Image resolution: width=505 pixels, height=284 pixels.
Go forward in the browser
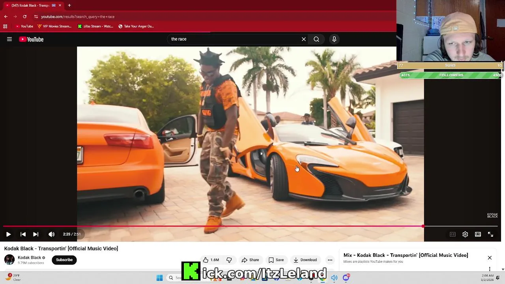click(x=15, y=17)
